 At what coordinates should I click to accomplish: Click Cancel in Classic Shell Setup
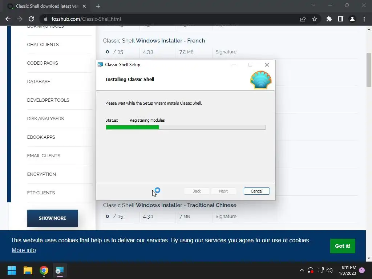click(x=257, y=191)
